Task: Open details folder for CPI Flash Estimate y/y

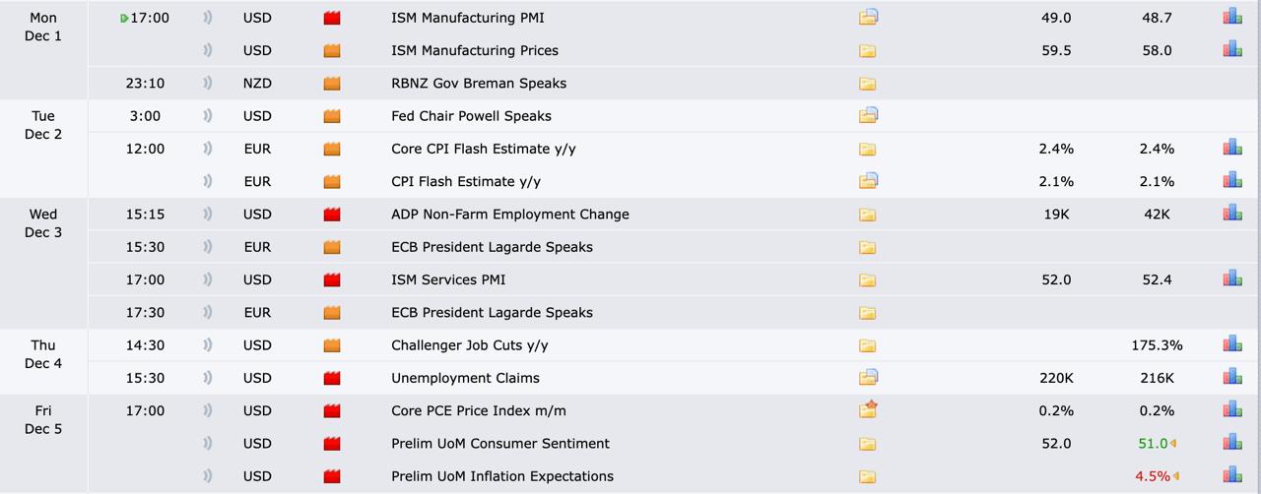Action: (868, 181)
